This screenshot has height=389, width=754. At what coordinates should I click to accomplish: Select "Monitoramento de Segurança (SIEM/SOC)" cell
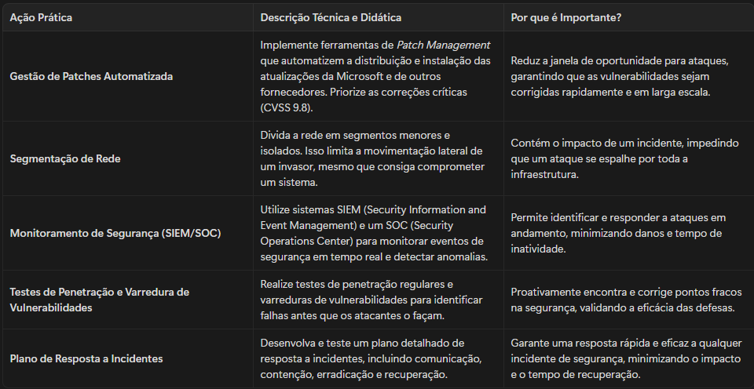point(115,234)
